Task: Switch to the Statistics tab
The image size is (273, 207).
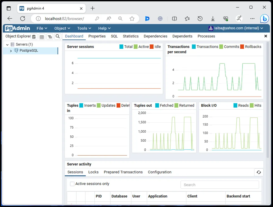Action: [x=131, y=36]
